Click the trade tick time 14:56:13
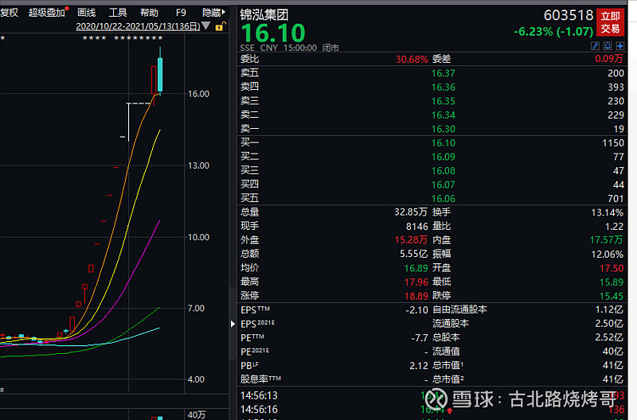This screenshot has width=637, height=420. click(259, 395)
